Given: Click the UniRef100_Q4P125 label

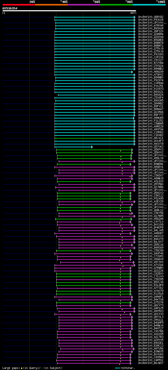Looking at the screenshot, I should 151,308.
